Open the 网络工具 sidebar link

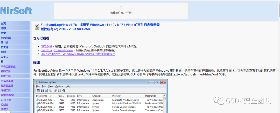[x=6, y=90]
